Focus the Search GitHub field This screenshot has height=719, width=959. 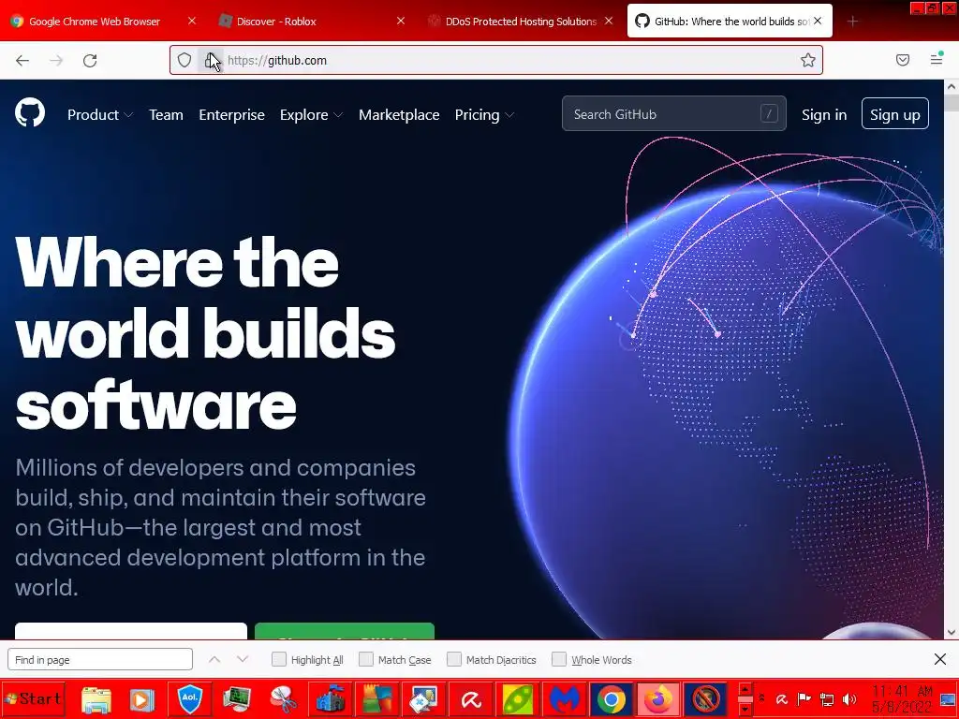[x=674, y=113]
